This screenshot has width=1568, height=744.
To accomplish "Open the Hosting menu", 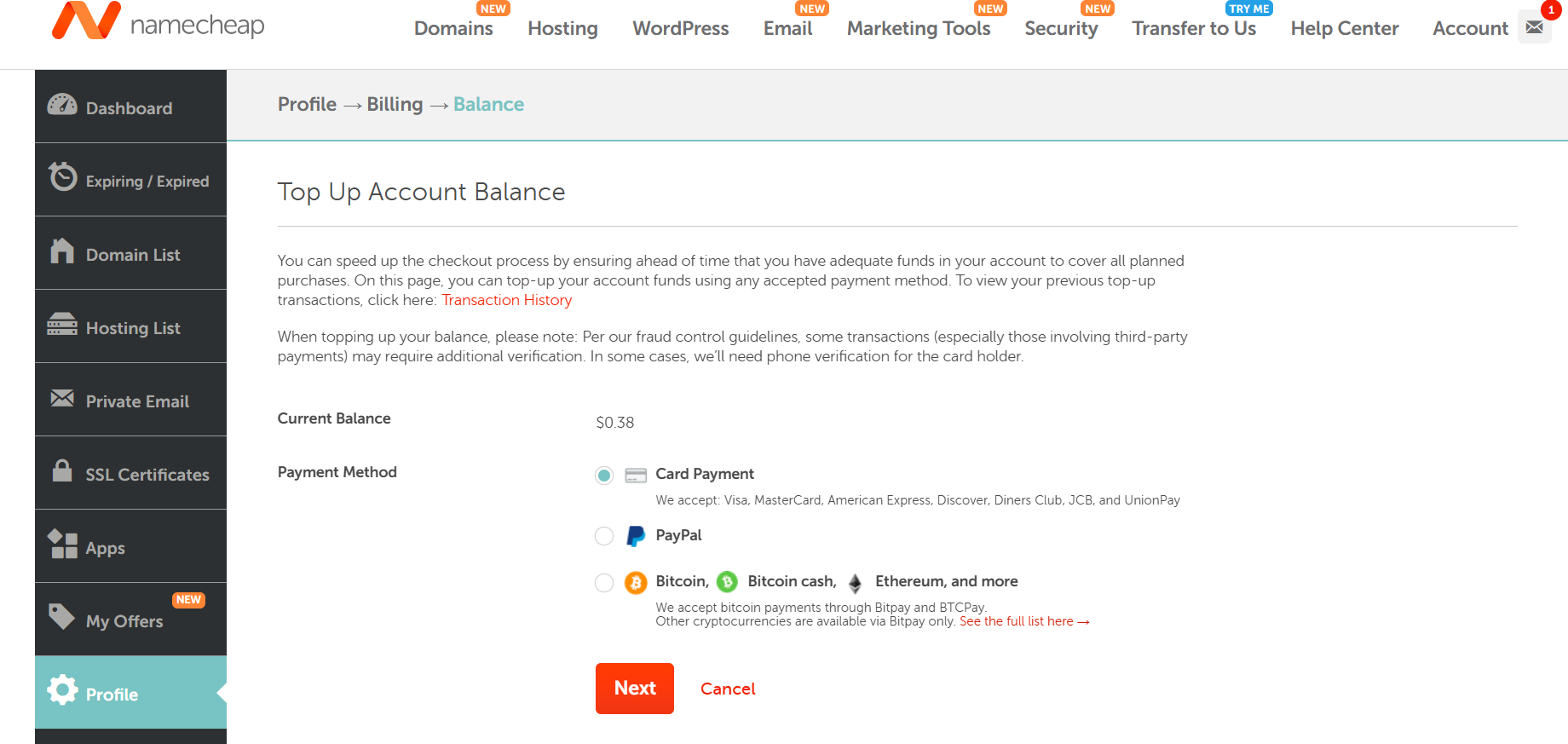I will coord(562,28).
